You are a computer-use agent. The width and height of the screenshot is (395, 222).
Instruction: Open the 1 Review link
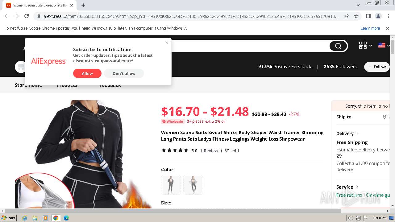pyautogui.click(x=209, y=151)
